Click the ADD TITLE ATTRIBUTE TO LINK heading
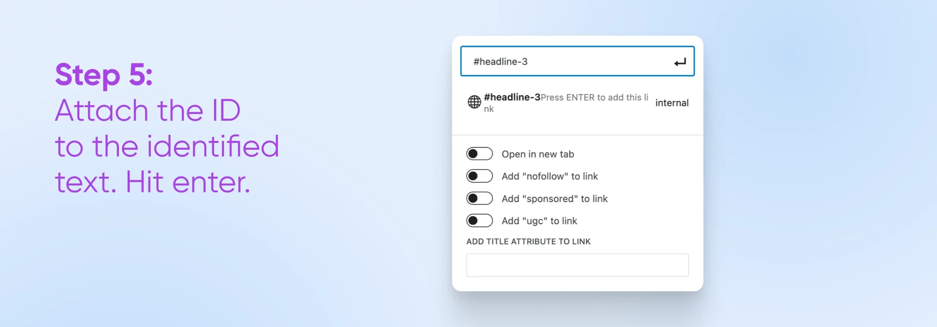 528,242
